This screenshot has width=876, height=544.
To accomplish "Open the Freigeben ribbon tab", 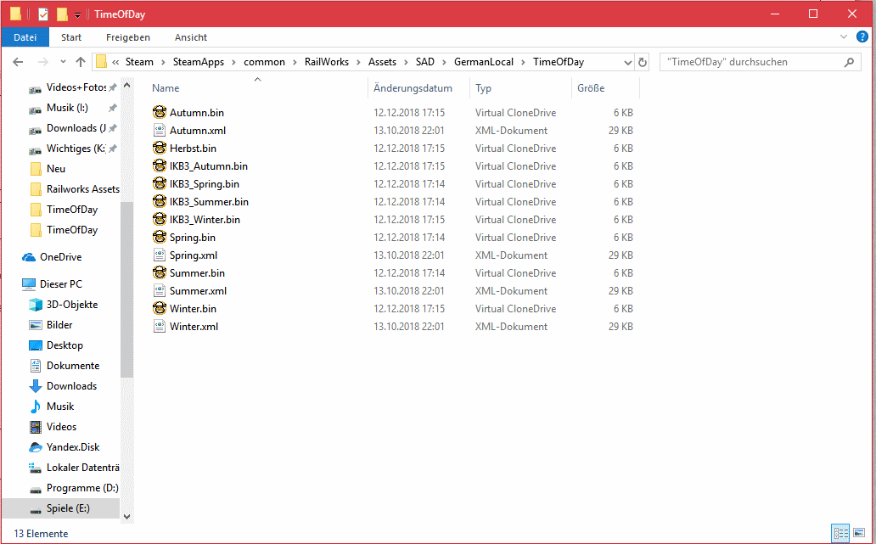I will 128,37.
